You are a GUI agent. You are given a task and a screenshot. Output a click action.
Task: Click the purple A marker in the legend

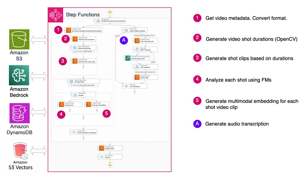pyautogui.click(x=197, y=124)
